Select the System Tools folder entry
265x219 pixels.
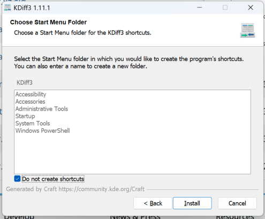33,123
